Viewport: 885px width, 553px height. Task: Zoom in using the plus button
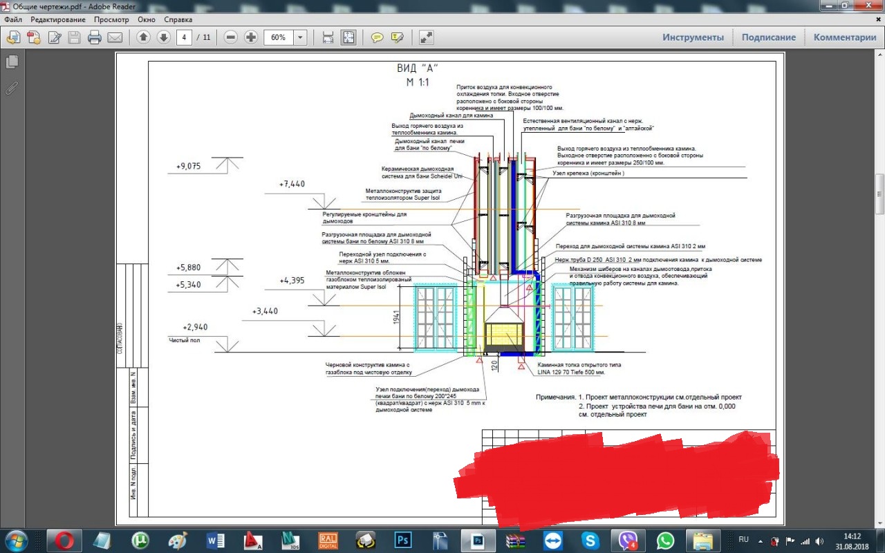point(251,37)
